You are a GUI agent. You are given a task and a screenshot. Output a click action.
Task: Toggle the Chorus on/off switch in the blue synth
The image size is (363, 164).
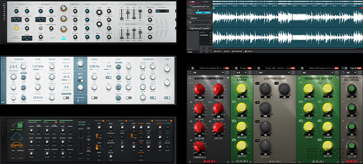coord(94,98)
